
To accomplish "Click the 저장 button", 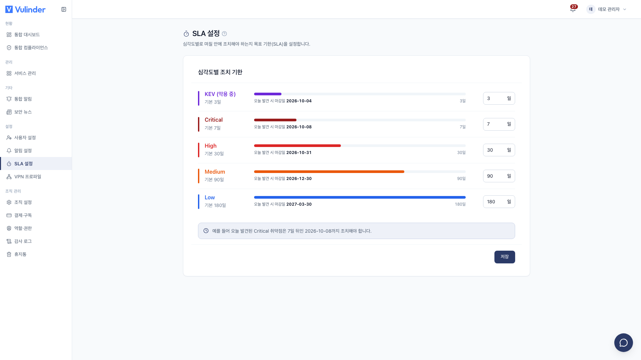I will point(504,257).
